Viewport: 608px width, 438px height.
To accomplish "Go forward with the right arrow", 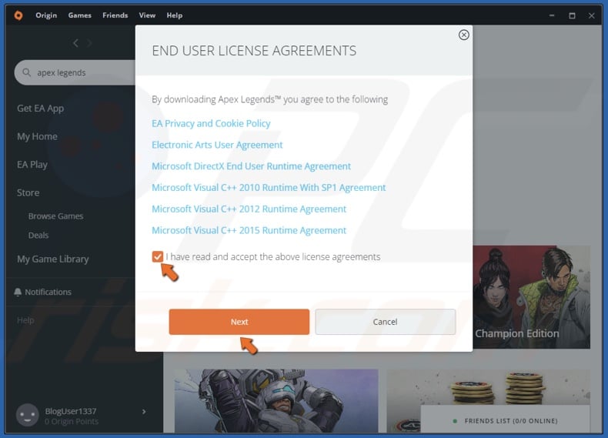I will coord(89,43).
